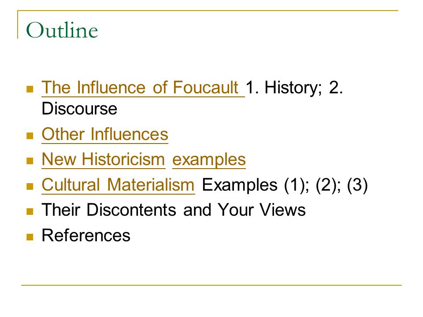Click the bullet beside New Historicism
The image size is (423, 317).
30,161
